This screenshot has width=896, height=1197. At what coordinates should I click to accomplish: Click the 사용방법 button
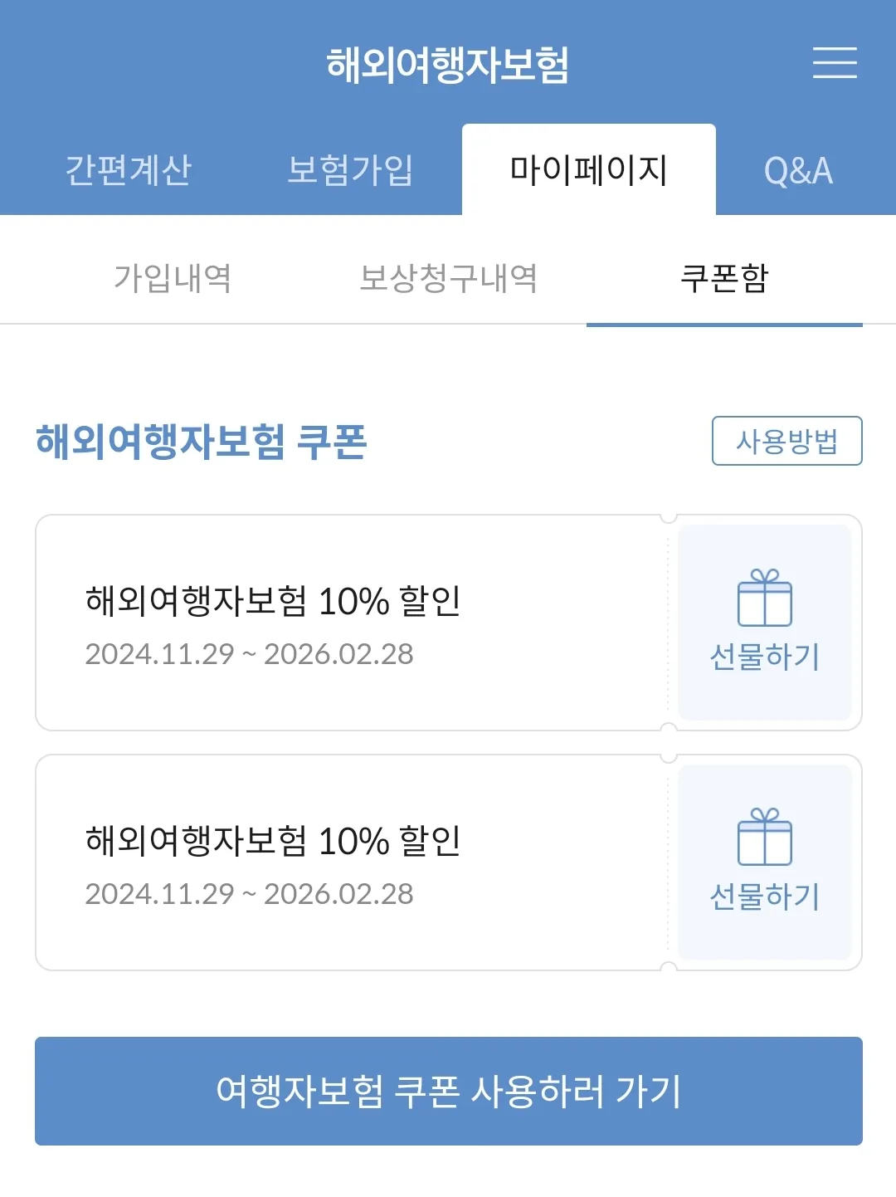[x=787, y=441]
